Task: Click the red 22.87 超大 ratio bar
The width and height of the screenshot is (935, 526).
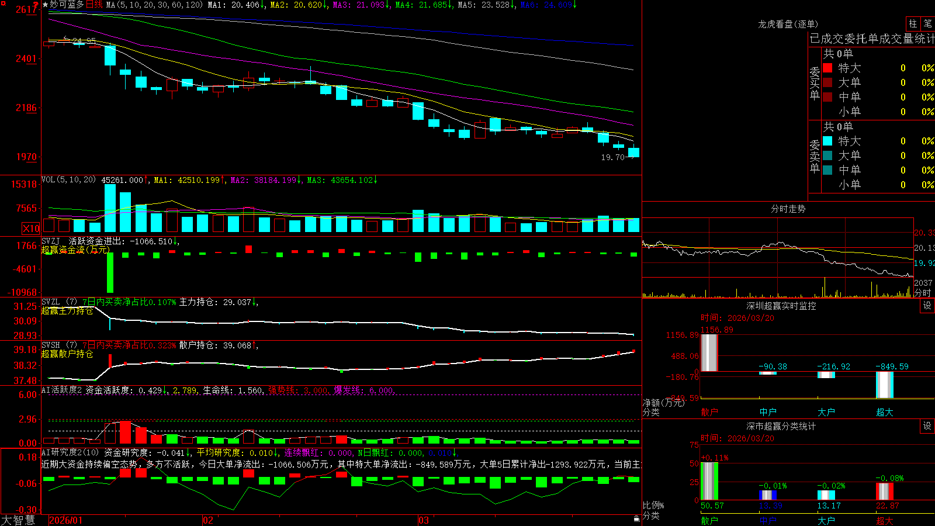Action: click(884, 492)
